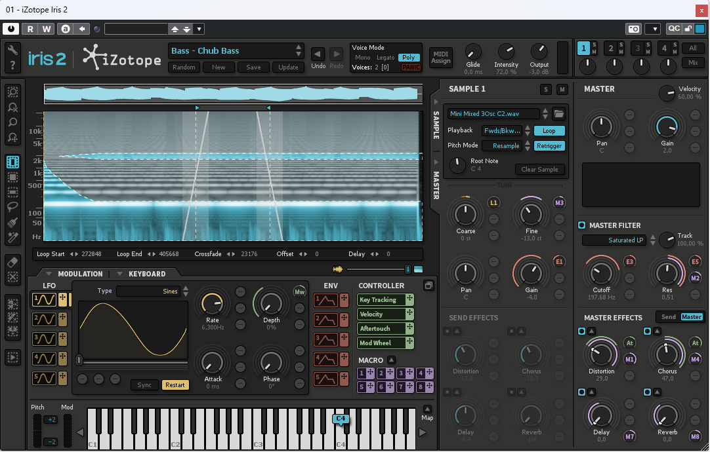Open the MASTER vertical side tab
Viewport: 710px width, 452px height.
click(436, 185)
